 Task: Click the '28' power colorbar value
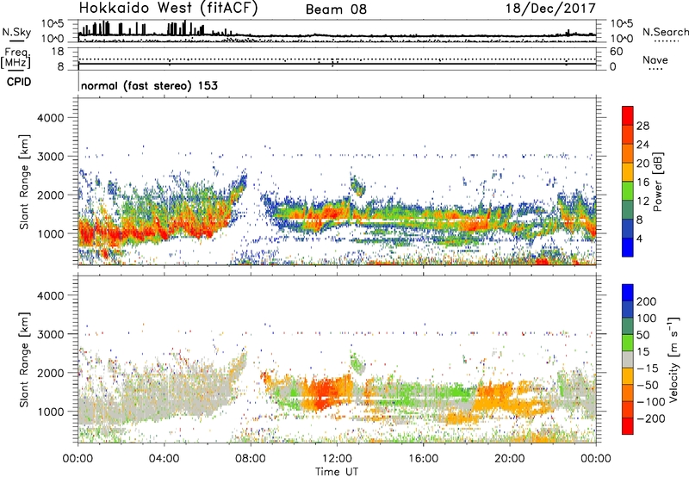tap(642, 126)
